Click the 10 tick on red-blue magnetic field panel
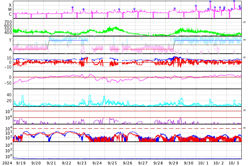 click(x=9, y=58)
